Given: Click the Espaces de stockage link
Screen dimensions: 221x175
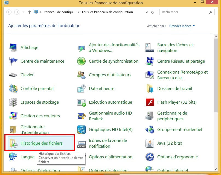Looking at the screenshot, I should [40, 102].
